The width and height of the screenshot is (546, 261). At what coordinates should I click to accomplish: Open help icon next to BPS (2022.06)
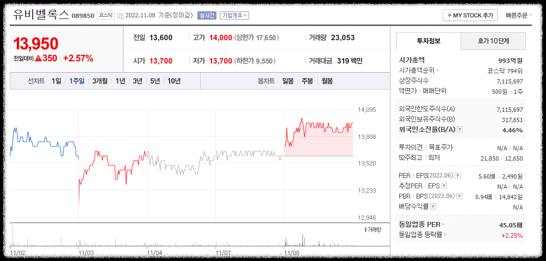click(460, 196)
